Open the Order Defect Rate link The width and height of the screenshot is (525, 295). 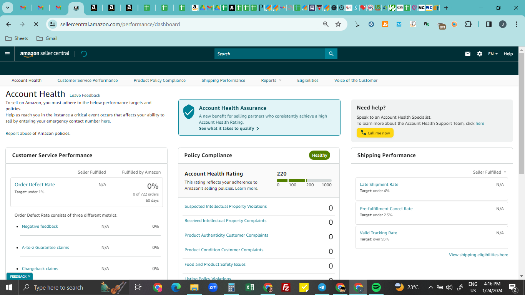(35, 184)
